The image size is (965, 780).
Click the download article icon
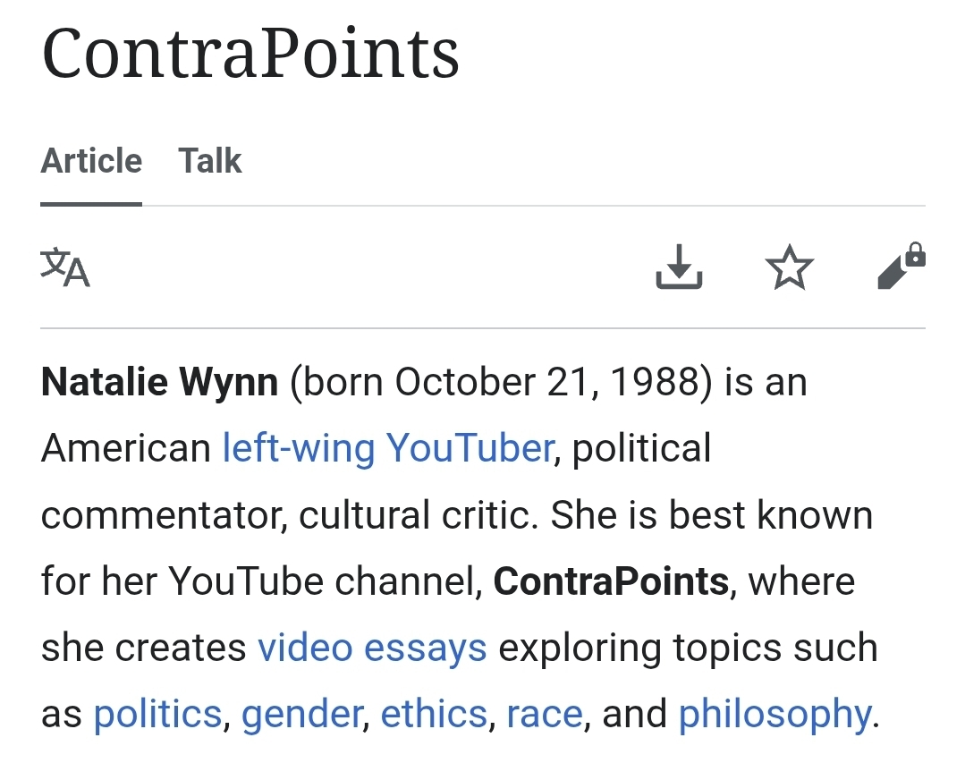679,267
